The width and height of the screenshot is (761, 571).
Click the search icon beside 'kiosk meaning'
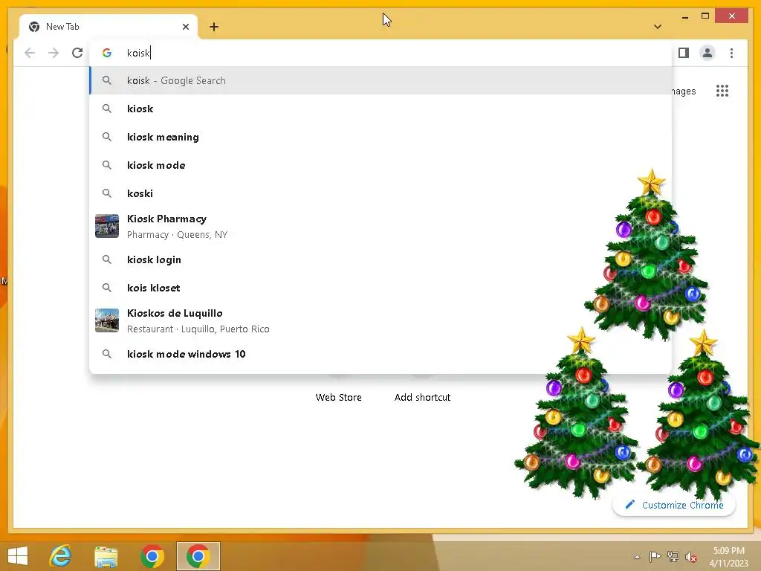point(107,137)
